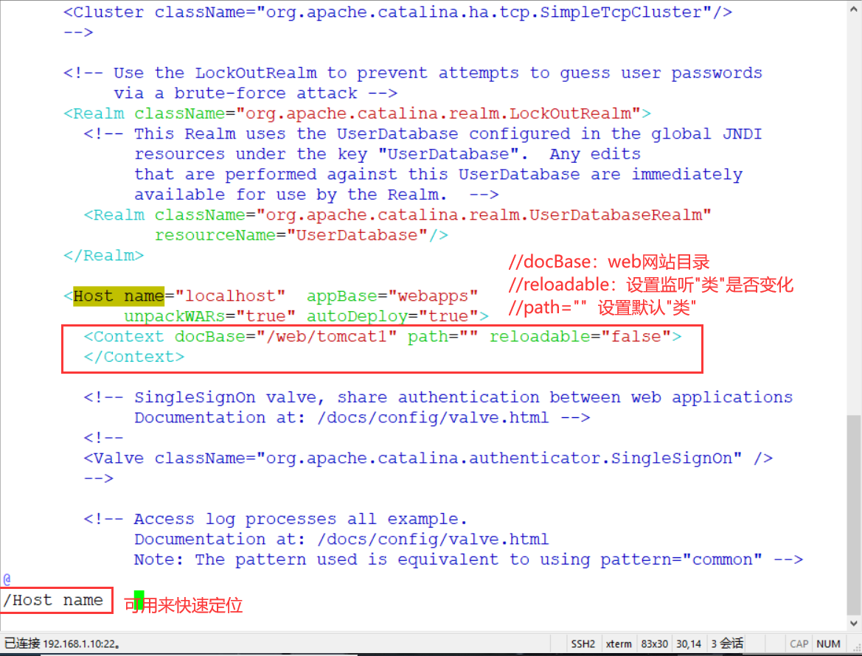Click the CAP indicator in status bar
The height and width of the screenshot is (656, 862).
pos(799,644)
